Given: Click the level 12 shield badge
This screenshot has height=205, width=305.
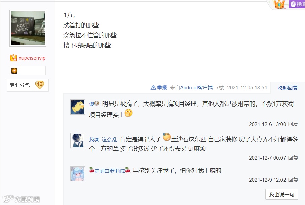Looking at the screenshot, I should pos(40,85).
